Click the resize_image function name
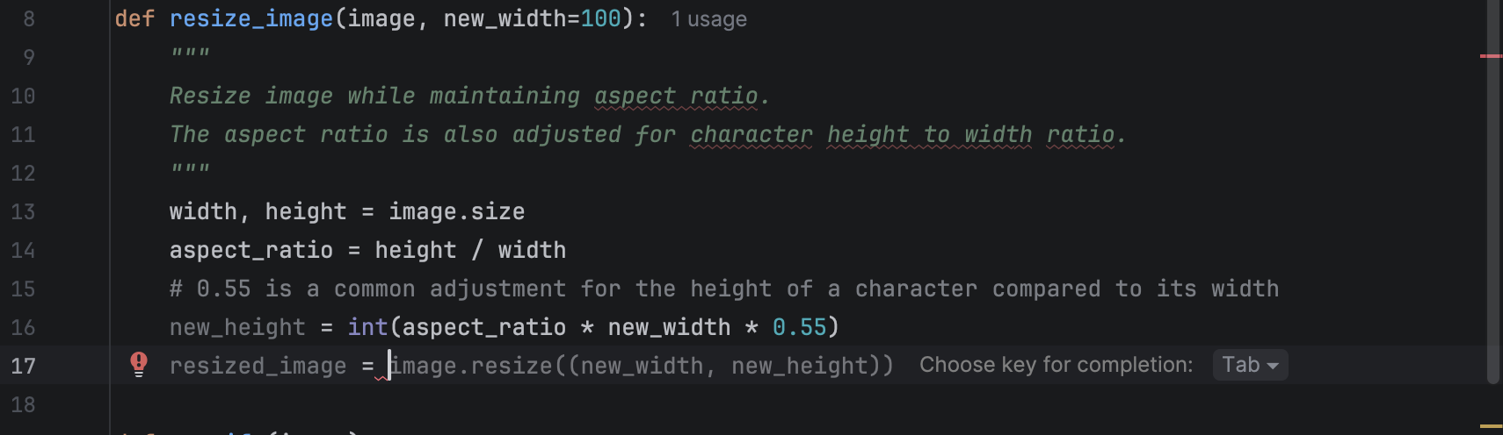Screen dimensions: 1503x435 [251, 18]
